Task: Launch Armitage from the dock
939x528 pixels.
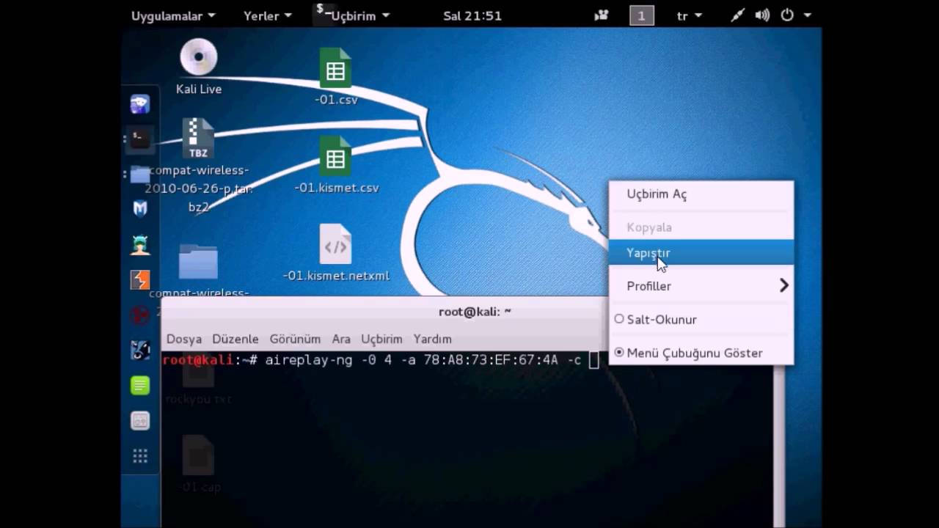Action: (139, 244)
